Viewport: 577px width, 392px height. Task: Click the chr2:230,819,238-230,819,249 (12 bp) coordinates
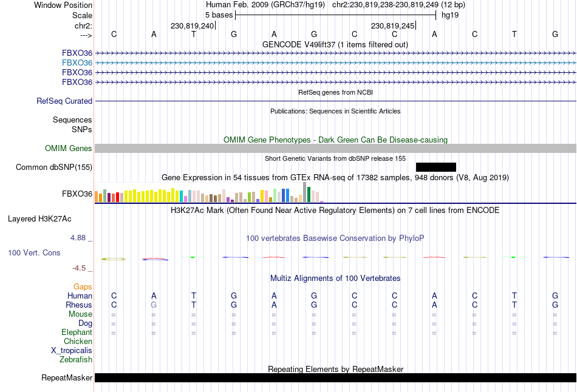tap(398, 5)
